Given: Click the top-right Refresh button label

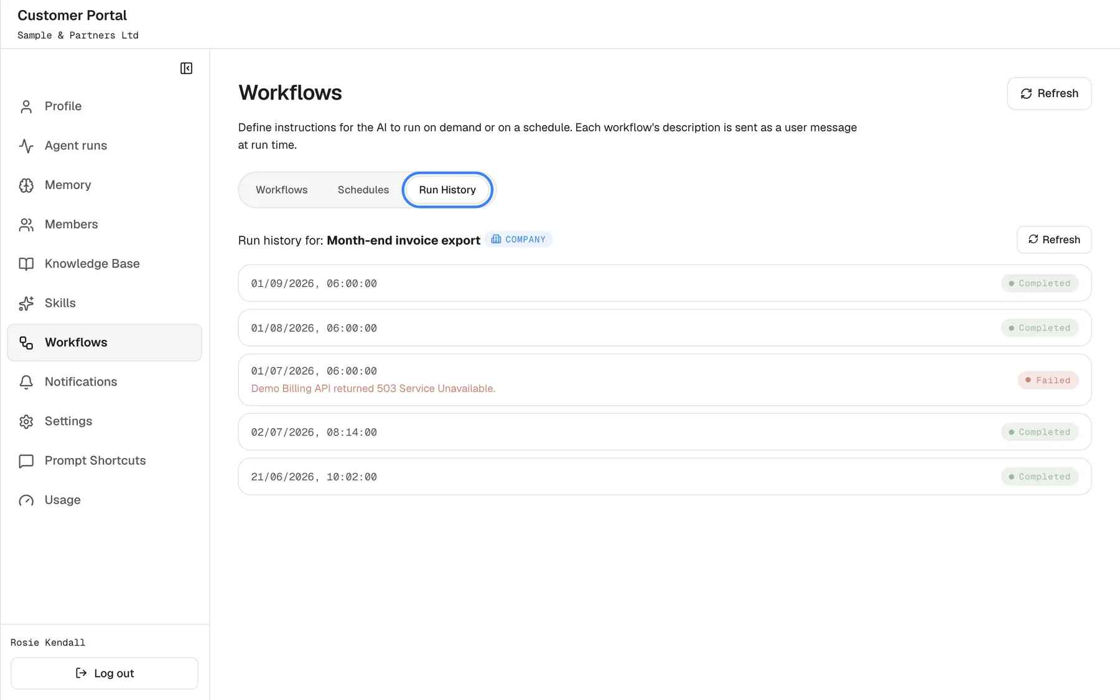Looking at the screenshot, I should (x=1058, y=93).
